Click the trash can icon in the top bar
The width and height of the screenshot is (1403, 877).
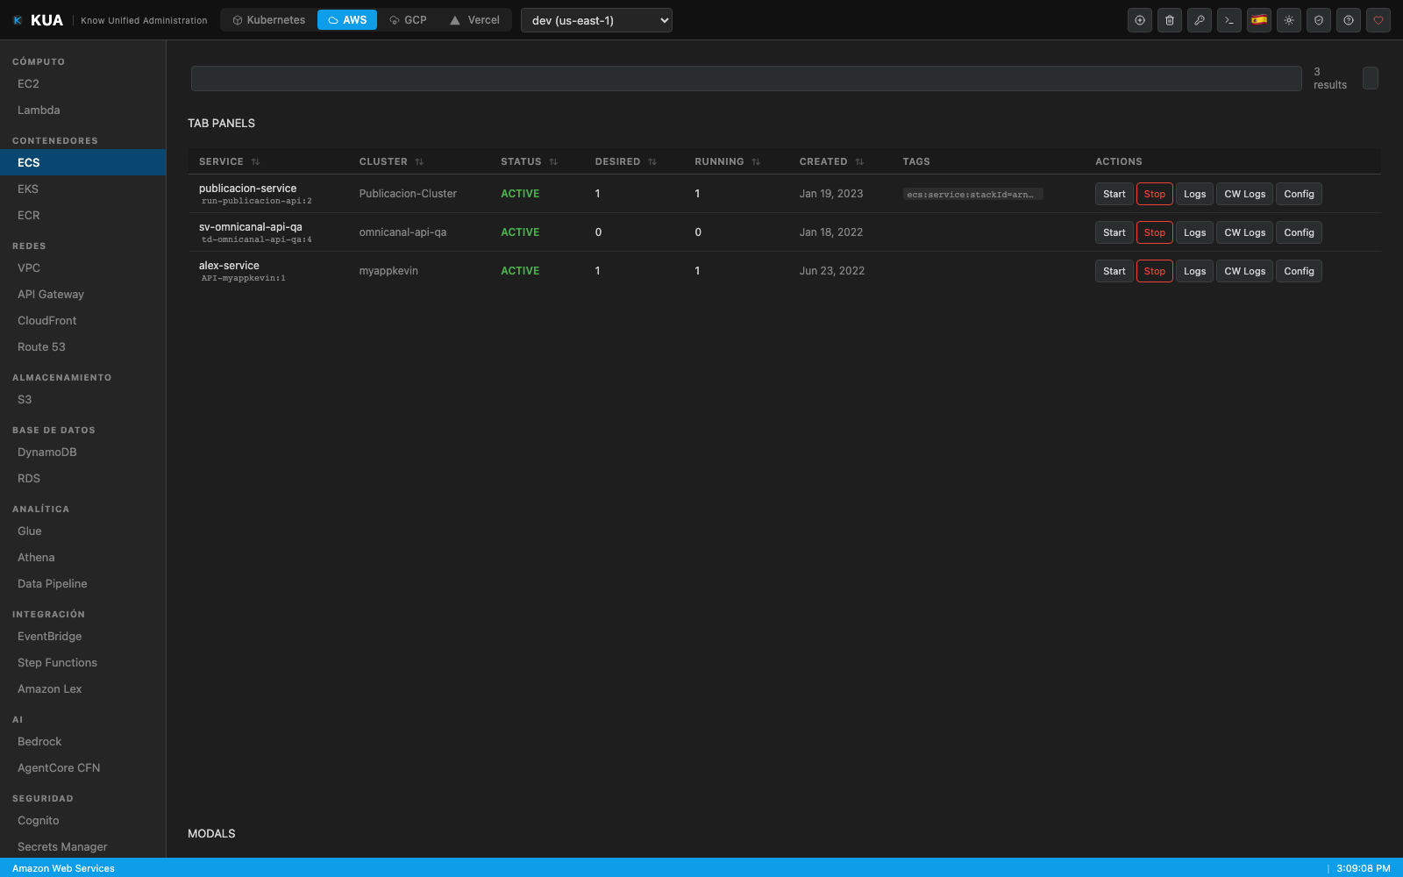coord(1170,20)
